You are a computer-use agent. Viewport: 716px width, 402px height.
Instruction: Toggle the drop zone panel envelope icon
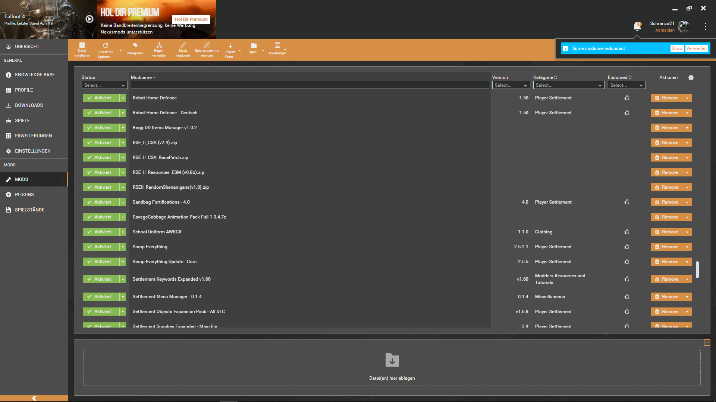coord(707,342)
